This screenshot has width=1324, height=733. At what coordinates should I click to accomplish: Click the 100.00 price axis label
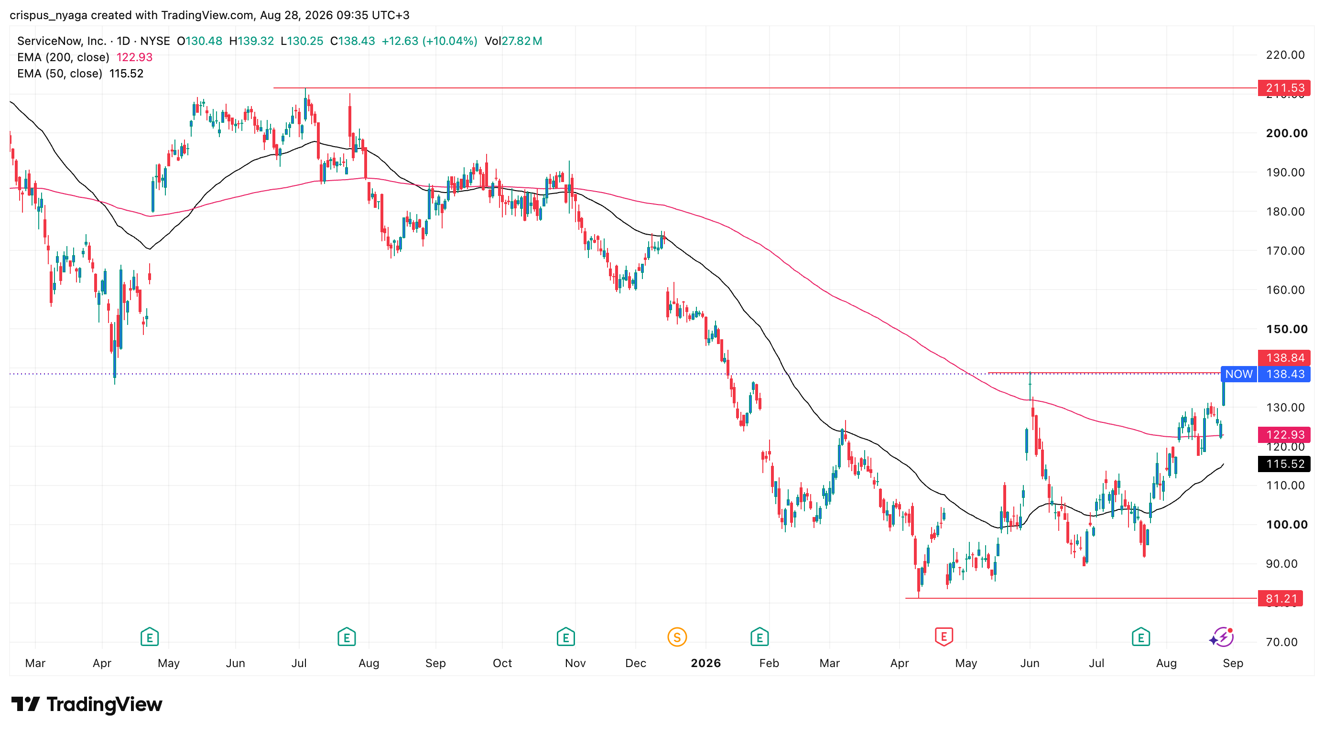pyautogui.click(x=1287, y=525)
